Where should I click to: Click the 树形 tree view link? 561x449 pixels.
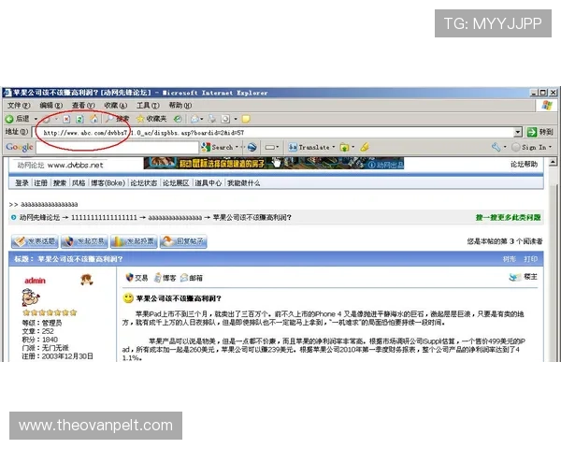510,259
